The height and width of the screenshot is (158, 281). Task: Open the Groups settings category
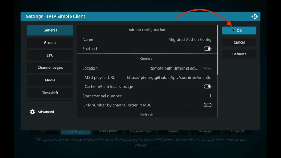click(50, 42)
